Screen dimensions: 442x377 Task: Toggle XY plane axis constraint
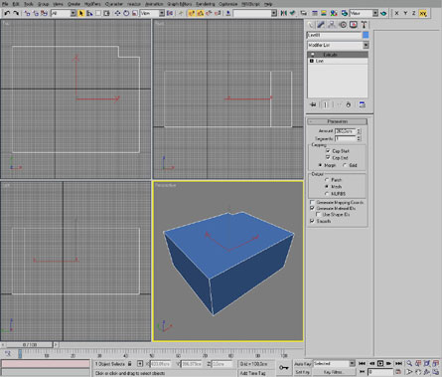pos(423,13)
